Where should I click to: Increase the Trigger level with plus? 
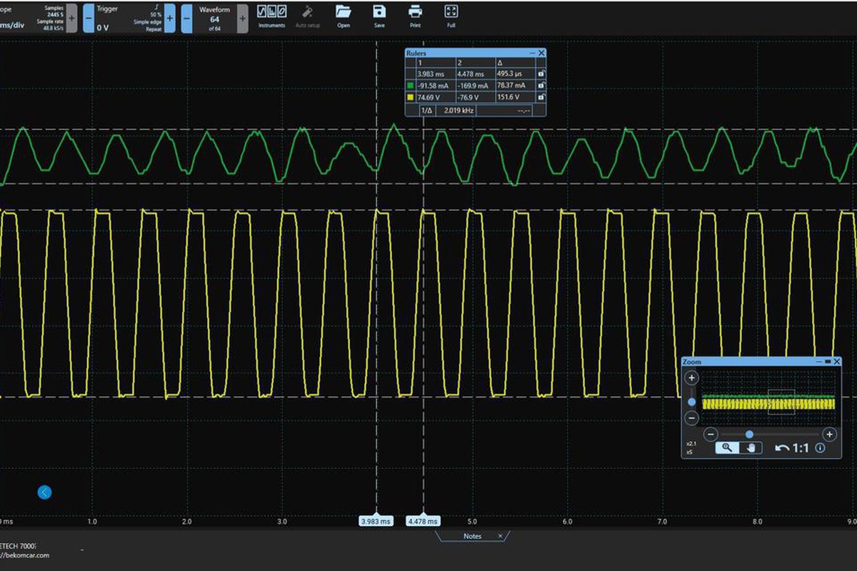click(170, 18)
